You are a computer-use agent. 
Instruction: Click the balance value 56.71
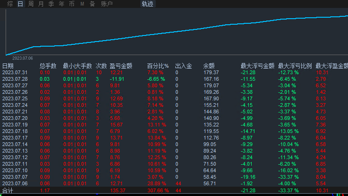pyautogui.click(x=210, y=183)
